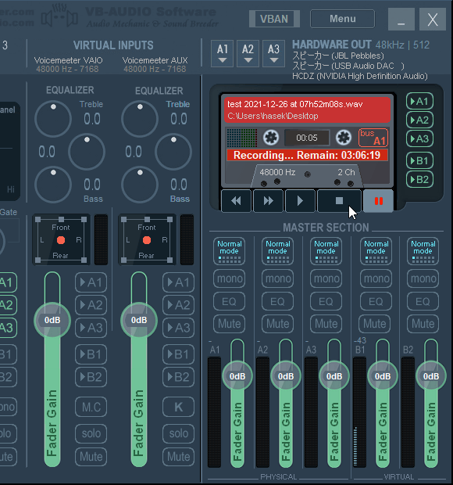Route recorder playback to A1 bus

pos(419,101)
